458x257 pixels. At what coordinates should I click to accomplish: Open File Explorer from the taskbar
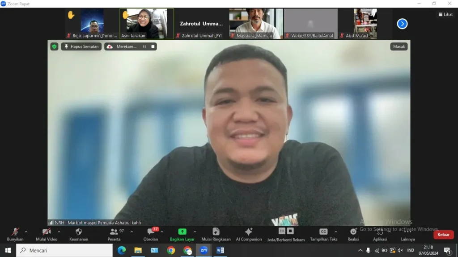(138, 250)
